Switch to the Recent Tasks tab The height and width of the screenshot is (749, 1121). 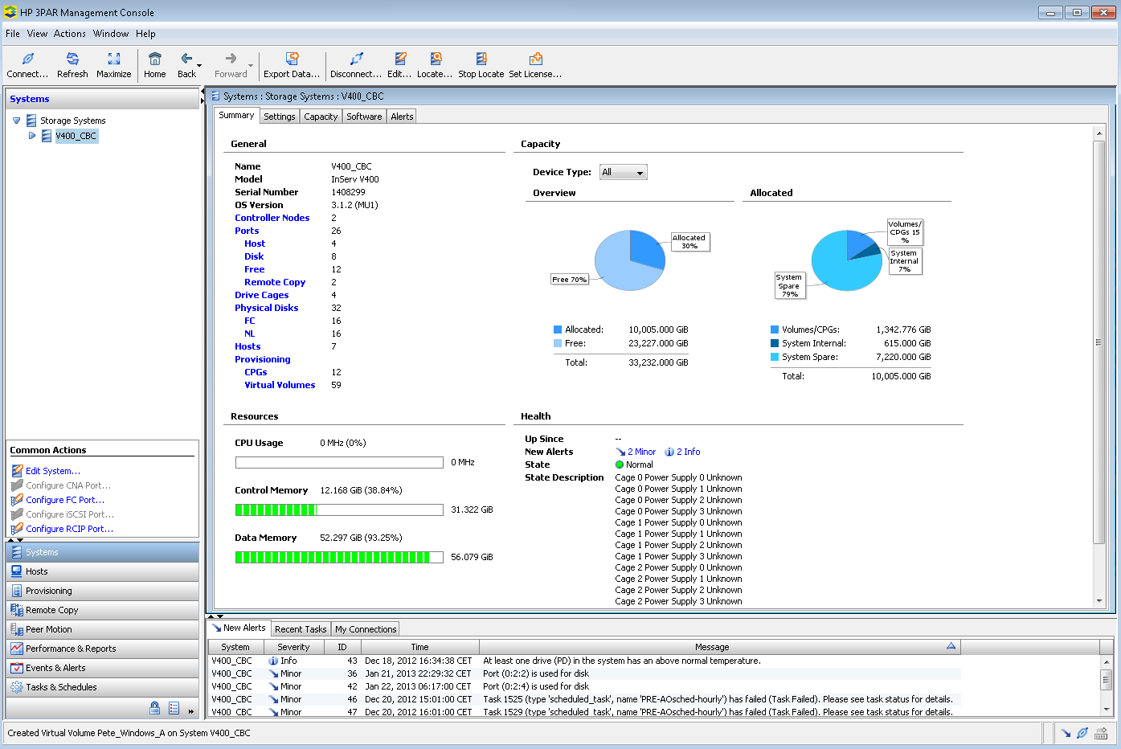tap(301, 629)
